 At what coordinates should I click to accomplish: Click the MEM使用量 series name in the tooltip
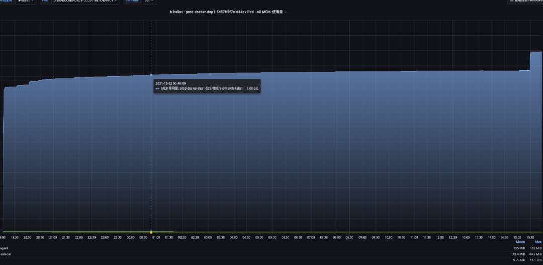202,89
